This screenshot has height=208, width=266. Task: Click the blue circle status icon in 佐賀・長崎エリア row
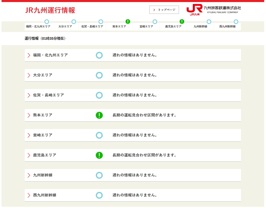click(x=99, y=95)
